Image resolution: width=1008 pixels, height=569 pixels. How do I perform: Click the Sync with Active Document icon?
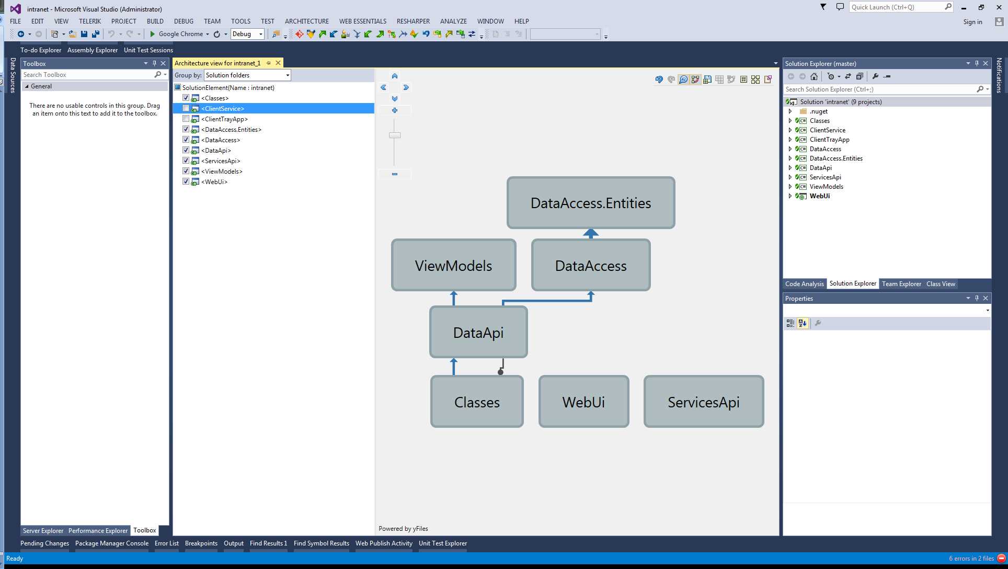(847, 76)
